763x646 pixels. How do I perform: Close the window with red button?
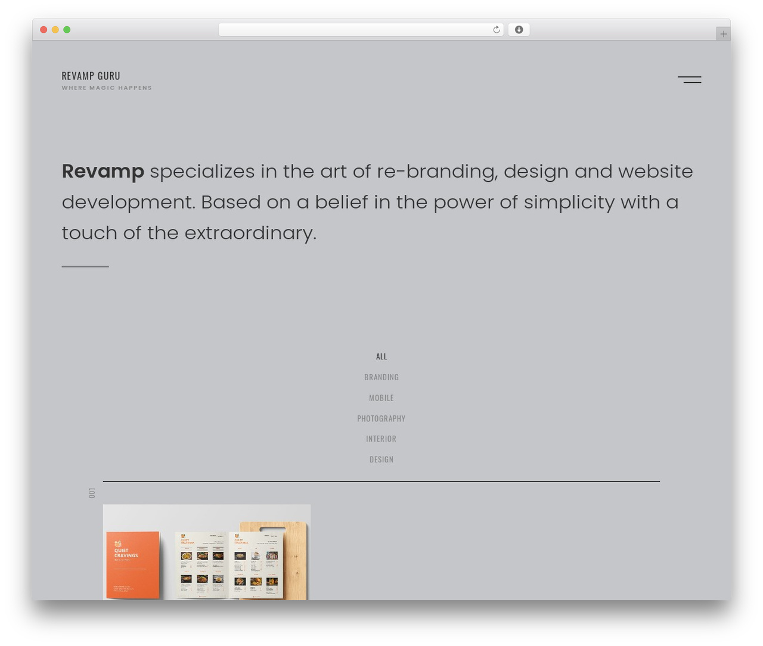click(44, 30)
